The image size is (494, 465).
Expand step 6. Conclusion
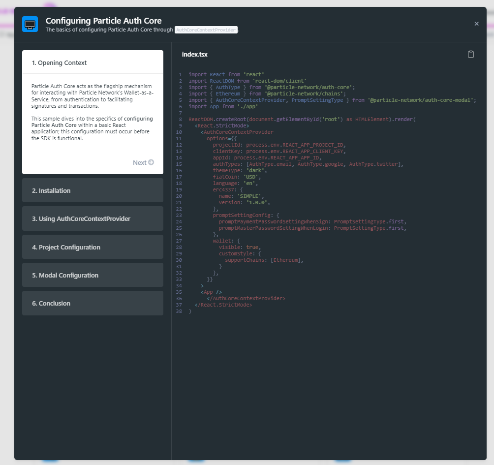[x=93, y=303]
